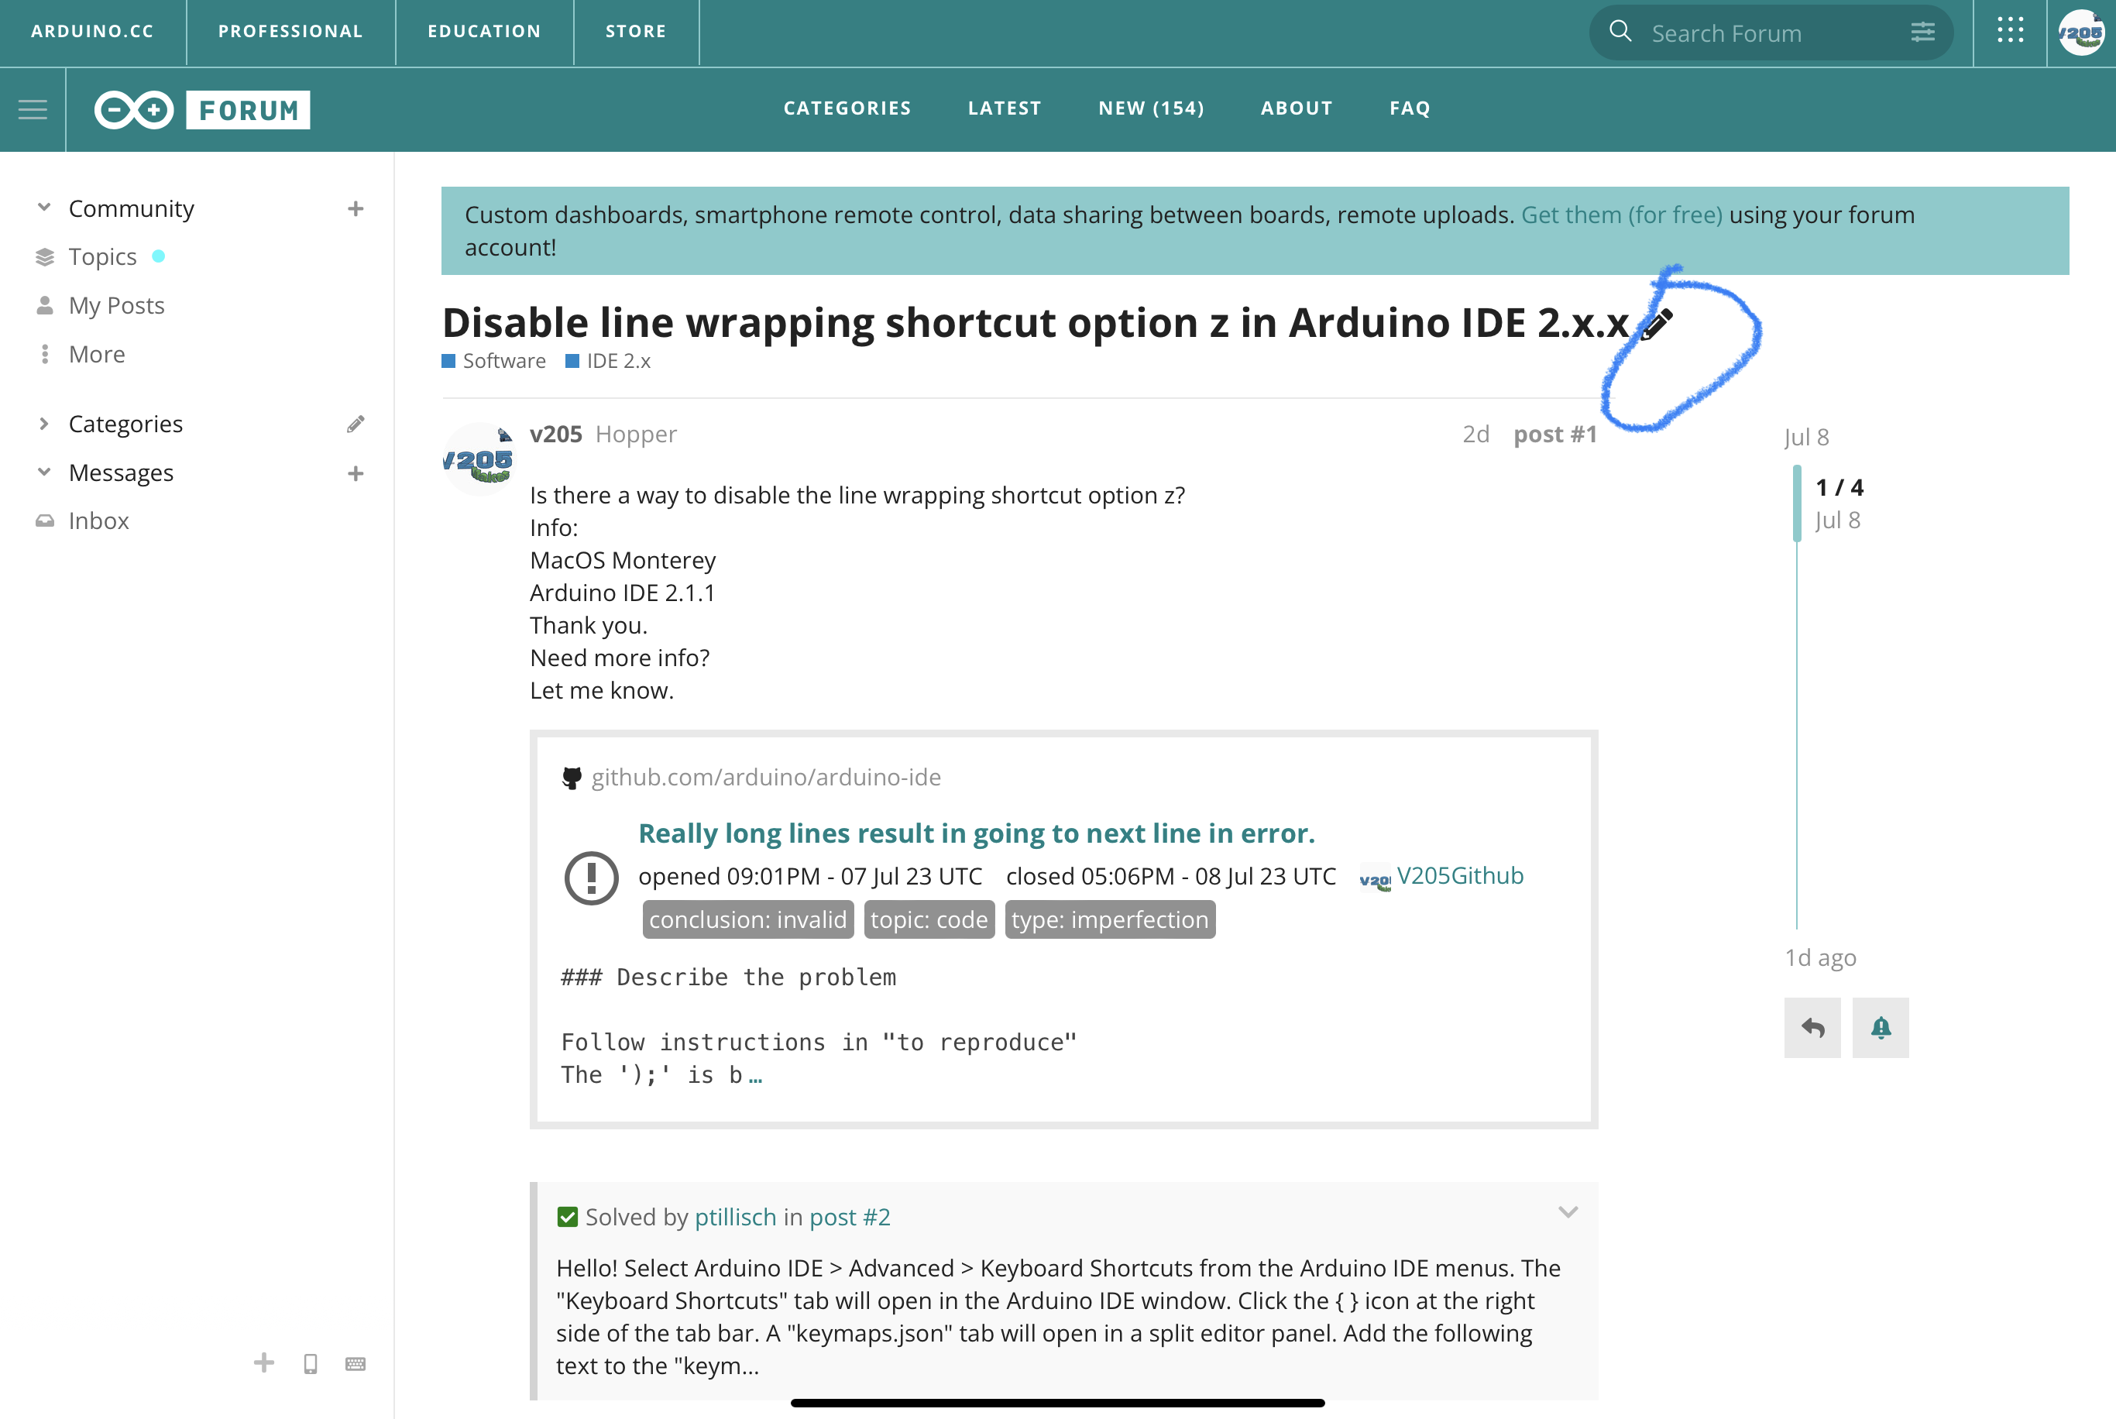Open the hamburger sidebar menu
The image size is (2116, 1419).
pyautogui.click(x=33, y=109)
